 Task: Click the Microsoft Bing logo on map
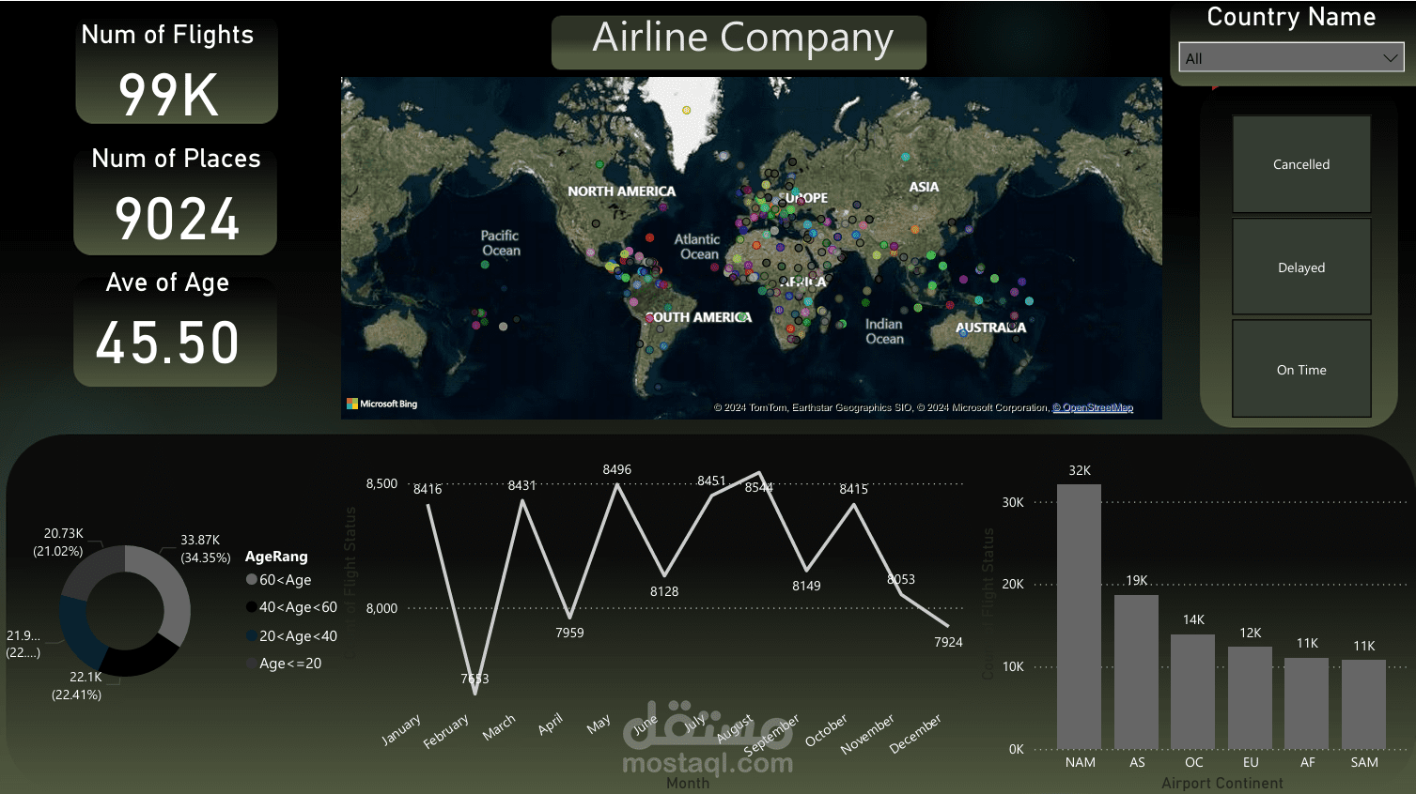point(381,404)
